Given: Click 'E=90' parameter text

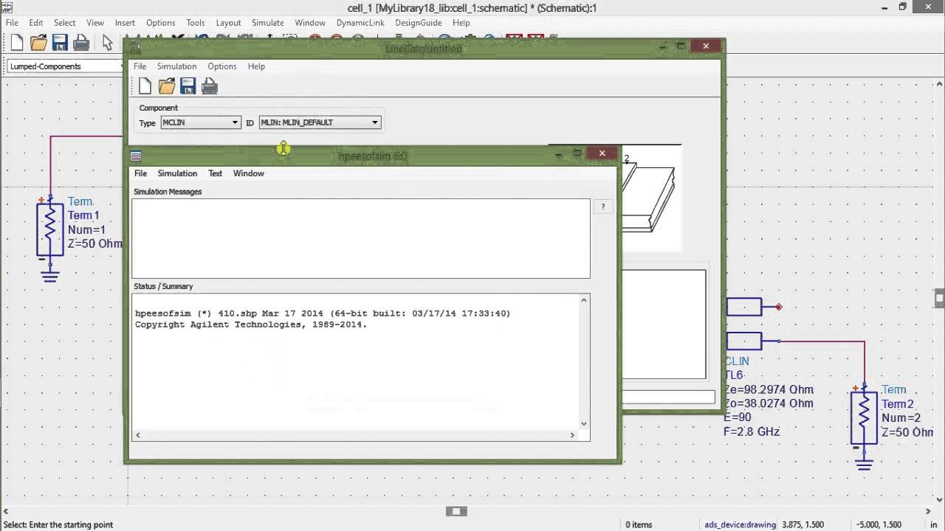Looking at the screenshot, I should click(738, 417).
